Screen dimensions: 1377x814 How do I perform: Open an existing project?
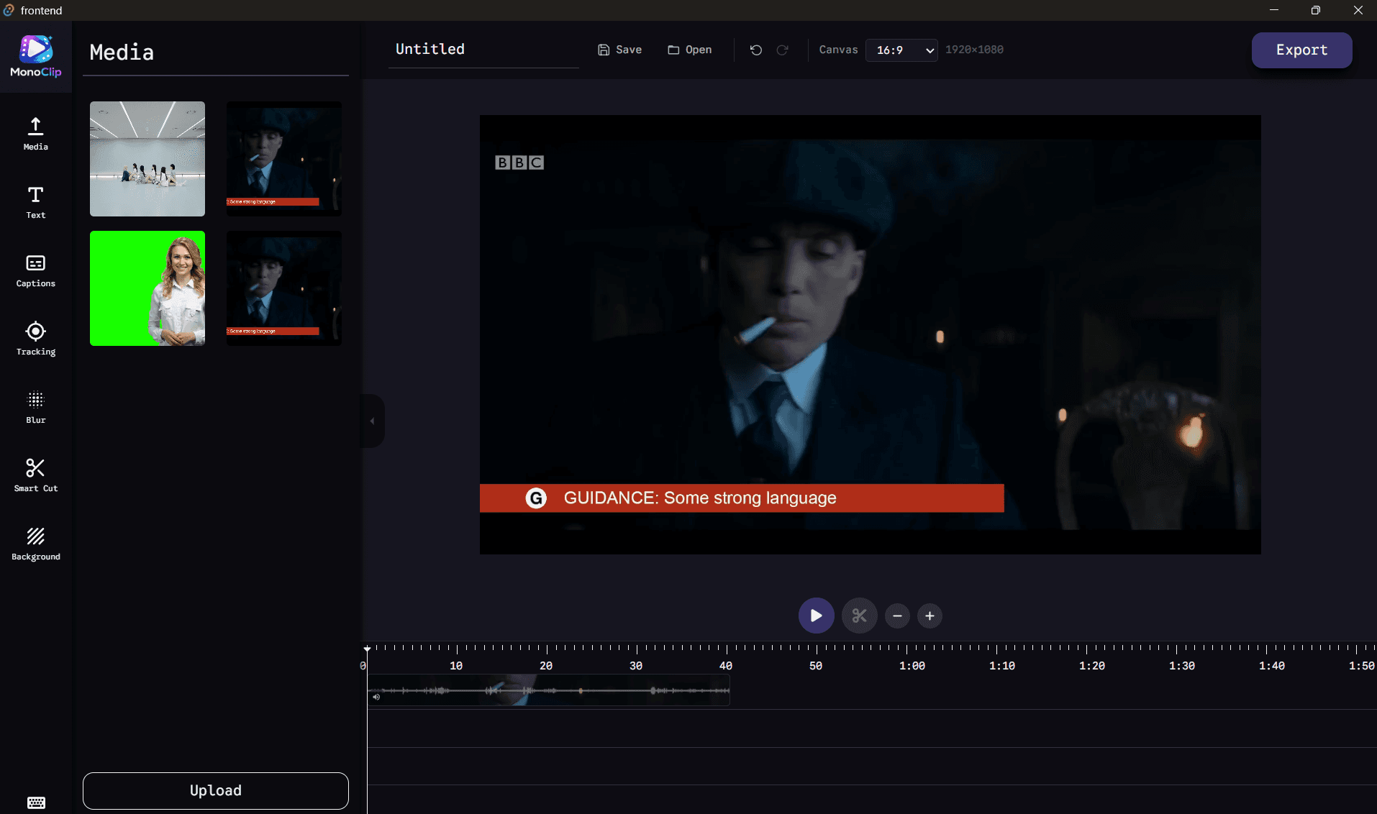point(689,50)
